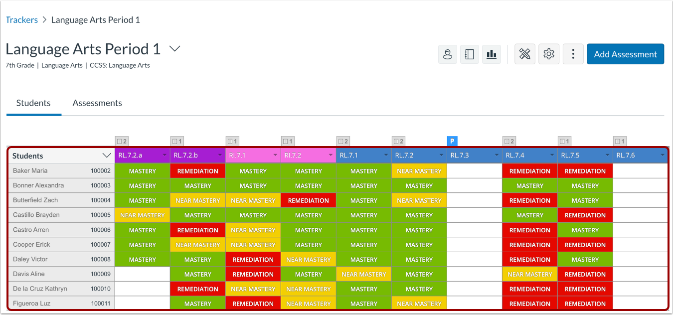Select the Students tab

point(33,103)
